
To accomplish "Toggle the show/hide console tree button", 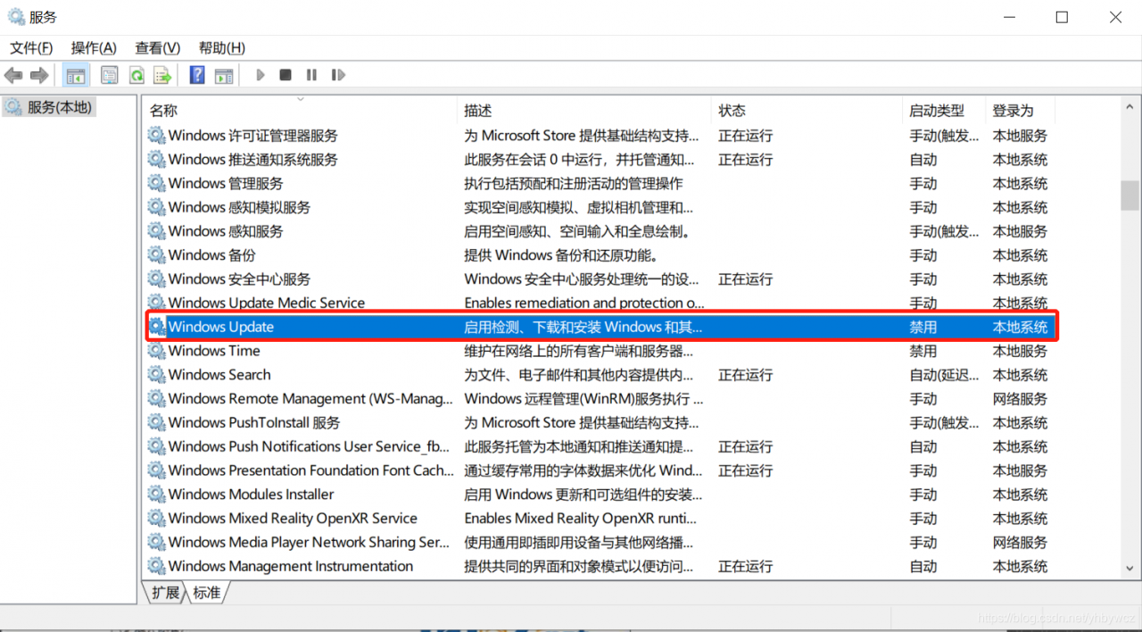I will pos(77,76).
